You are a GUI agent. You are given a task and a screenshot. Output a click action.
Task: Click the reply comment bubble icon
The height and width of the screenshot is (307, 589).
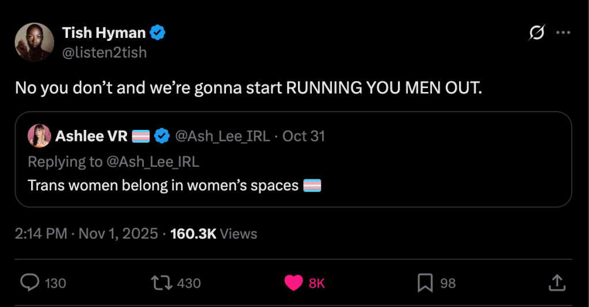point(30,282)
